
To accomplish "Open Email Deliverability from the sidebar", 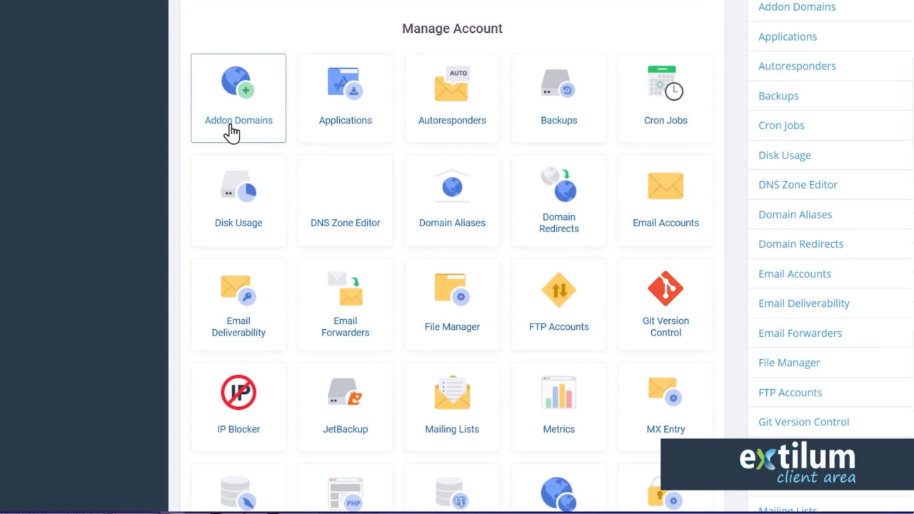I will pos(804,303).
